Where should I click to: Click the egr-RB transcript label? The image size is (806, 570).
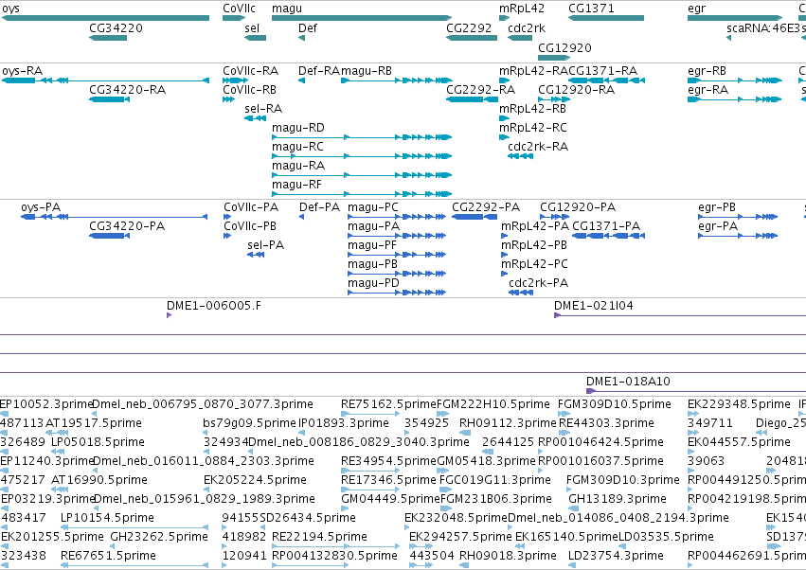coord(707,71)
